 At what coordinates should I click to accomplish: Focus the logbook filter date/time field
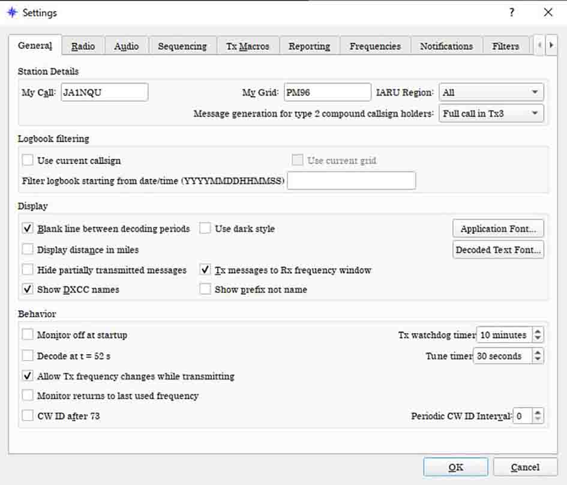point(351,181)
